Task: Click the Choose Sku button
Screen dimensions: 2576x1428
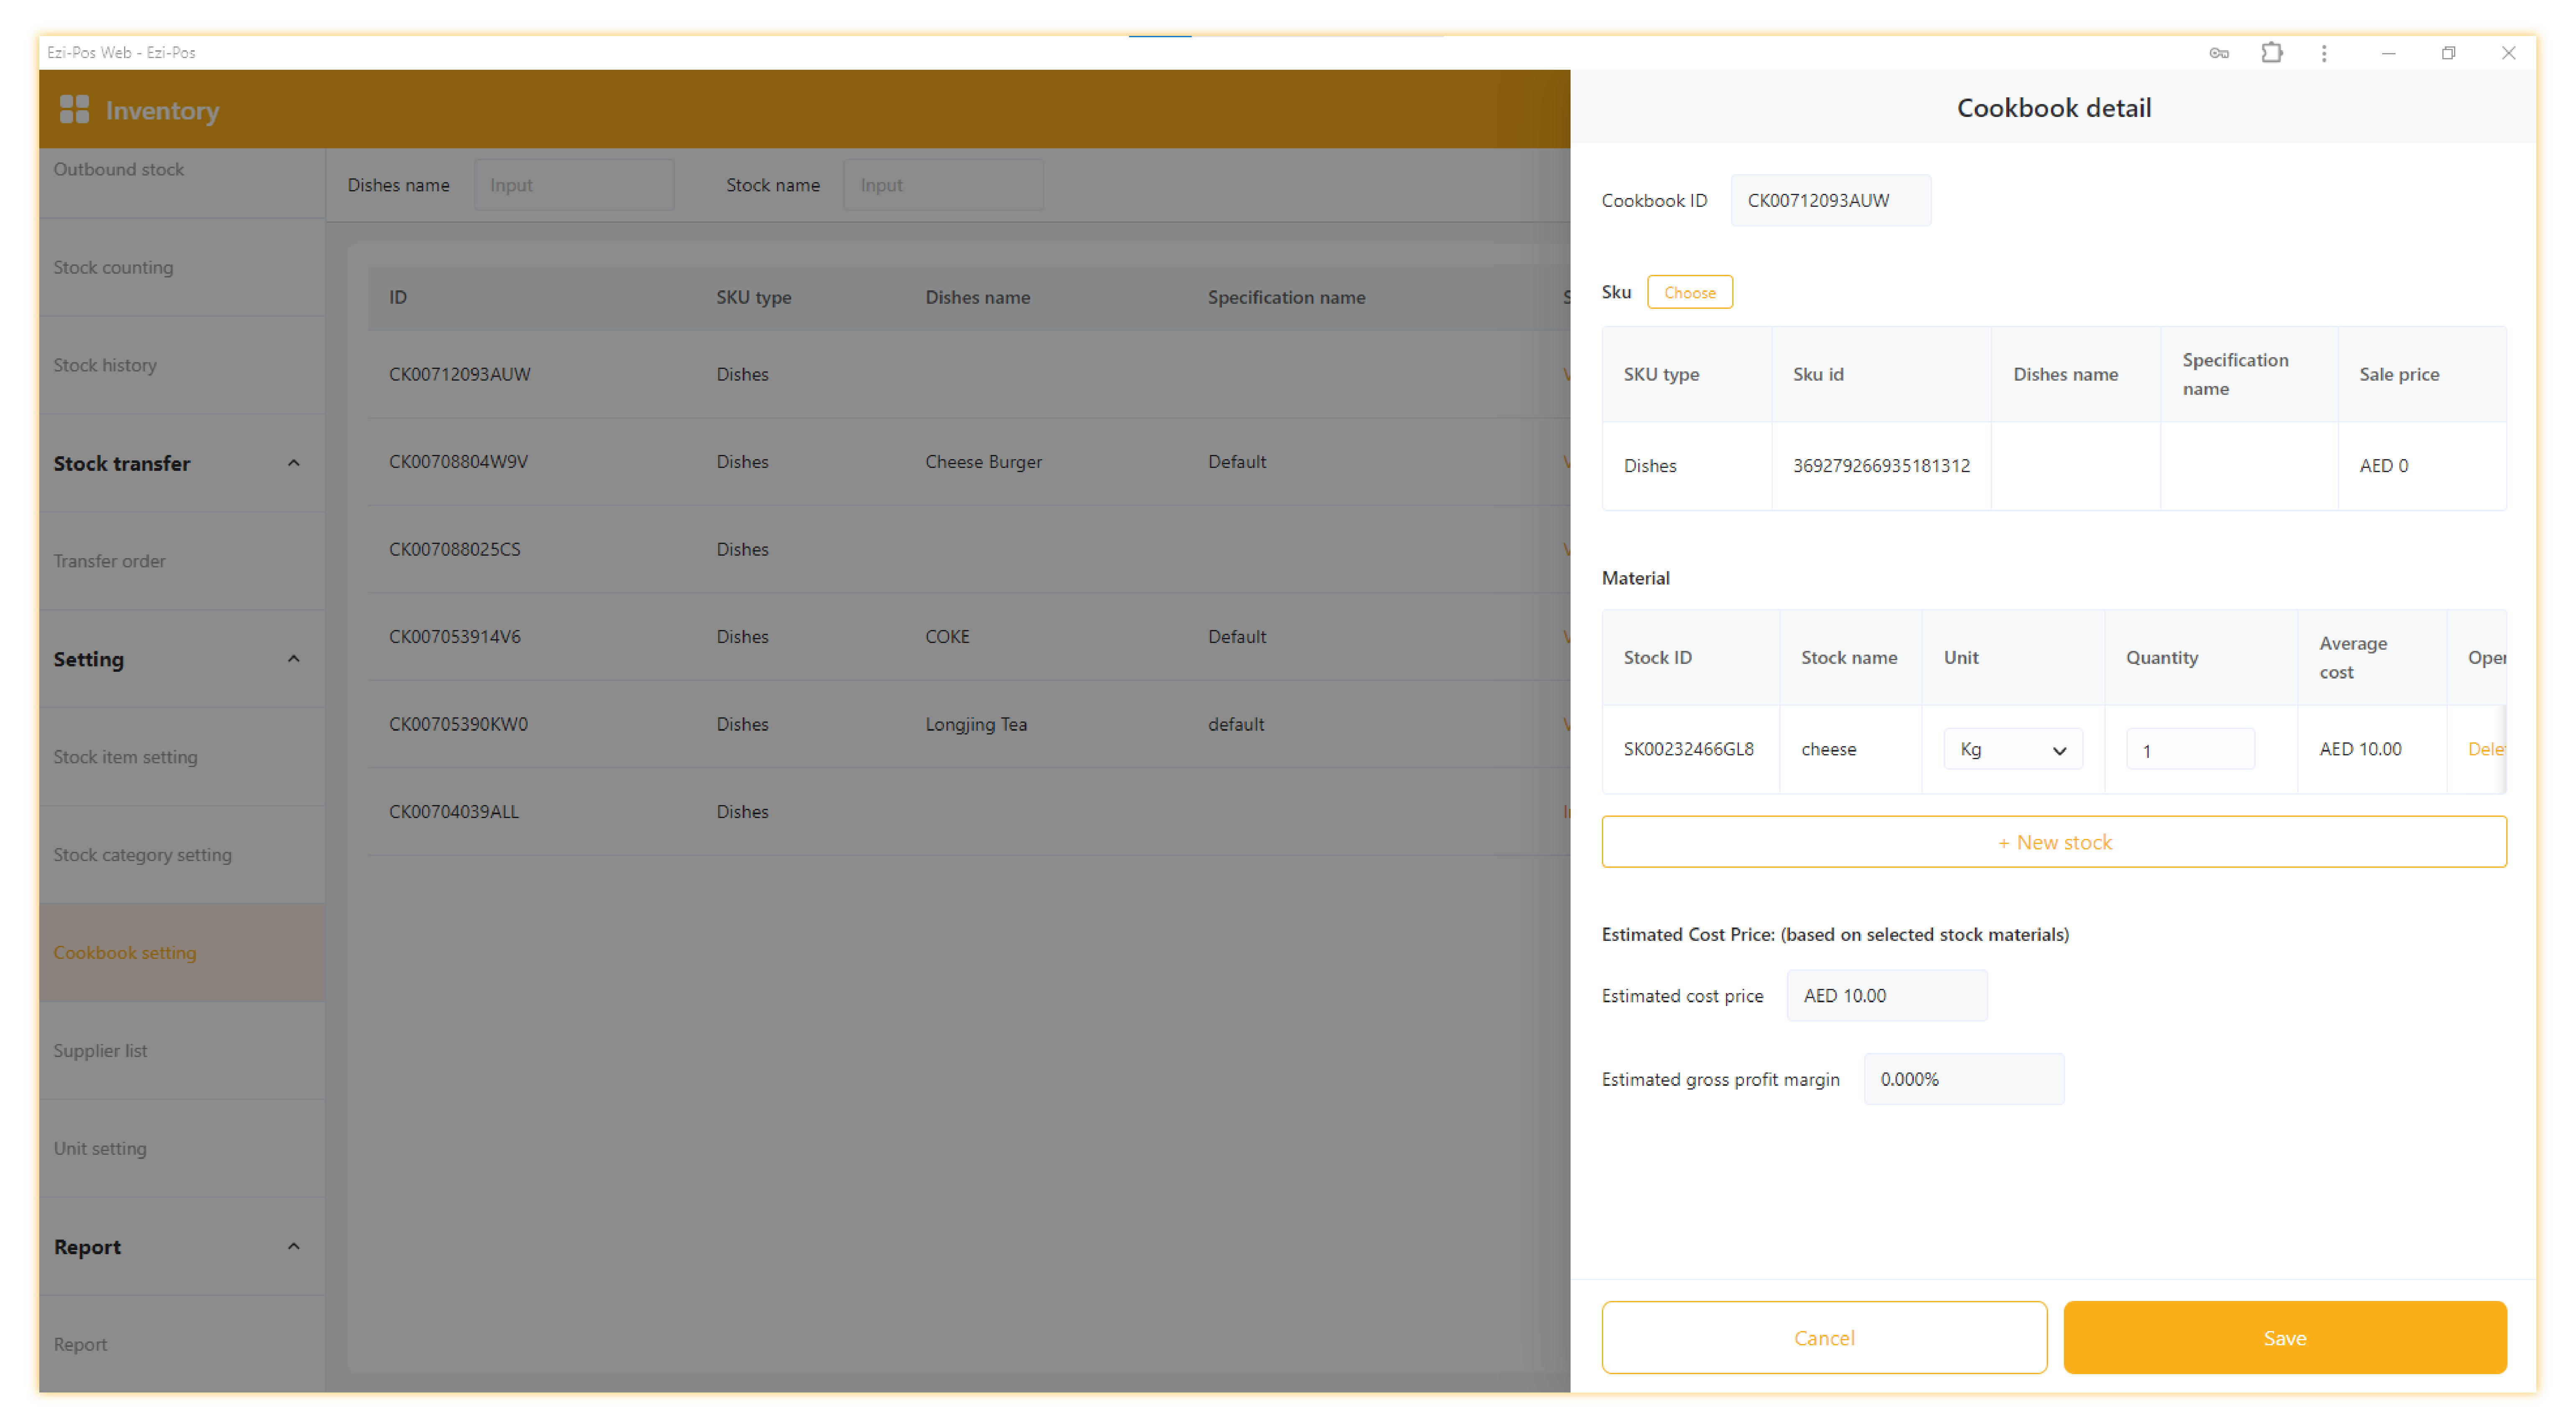Action: point(1689,292)
